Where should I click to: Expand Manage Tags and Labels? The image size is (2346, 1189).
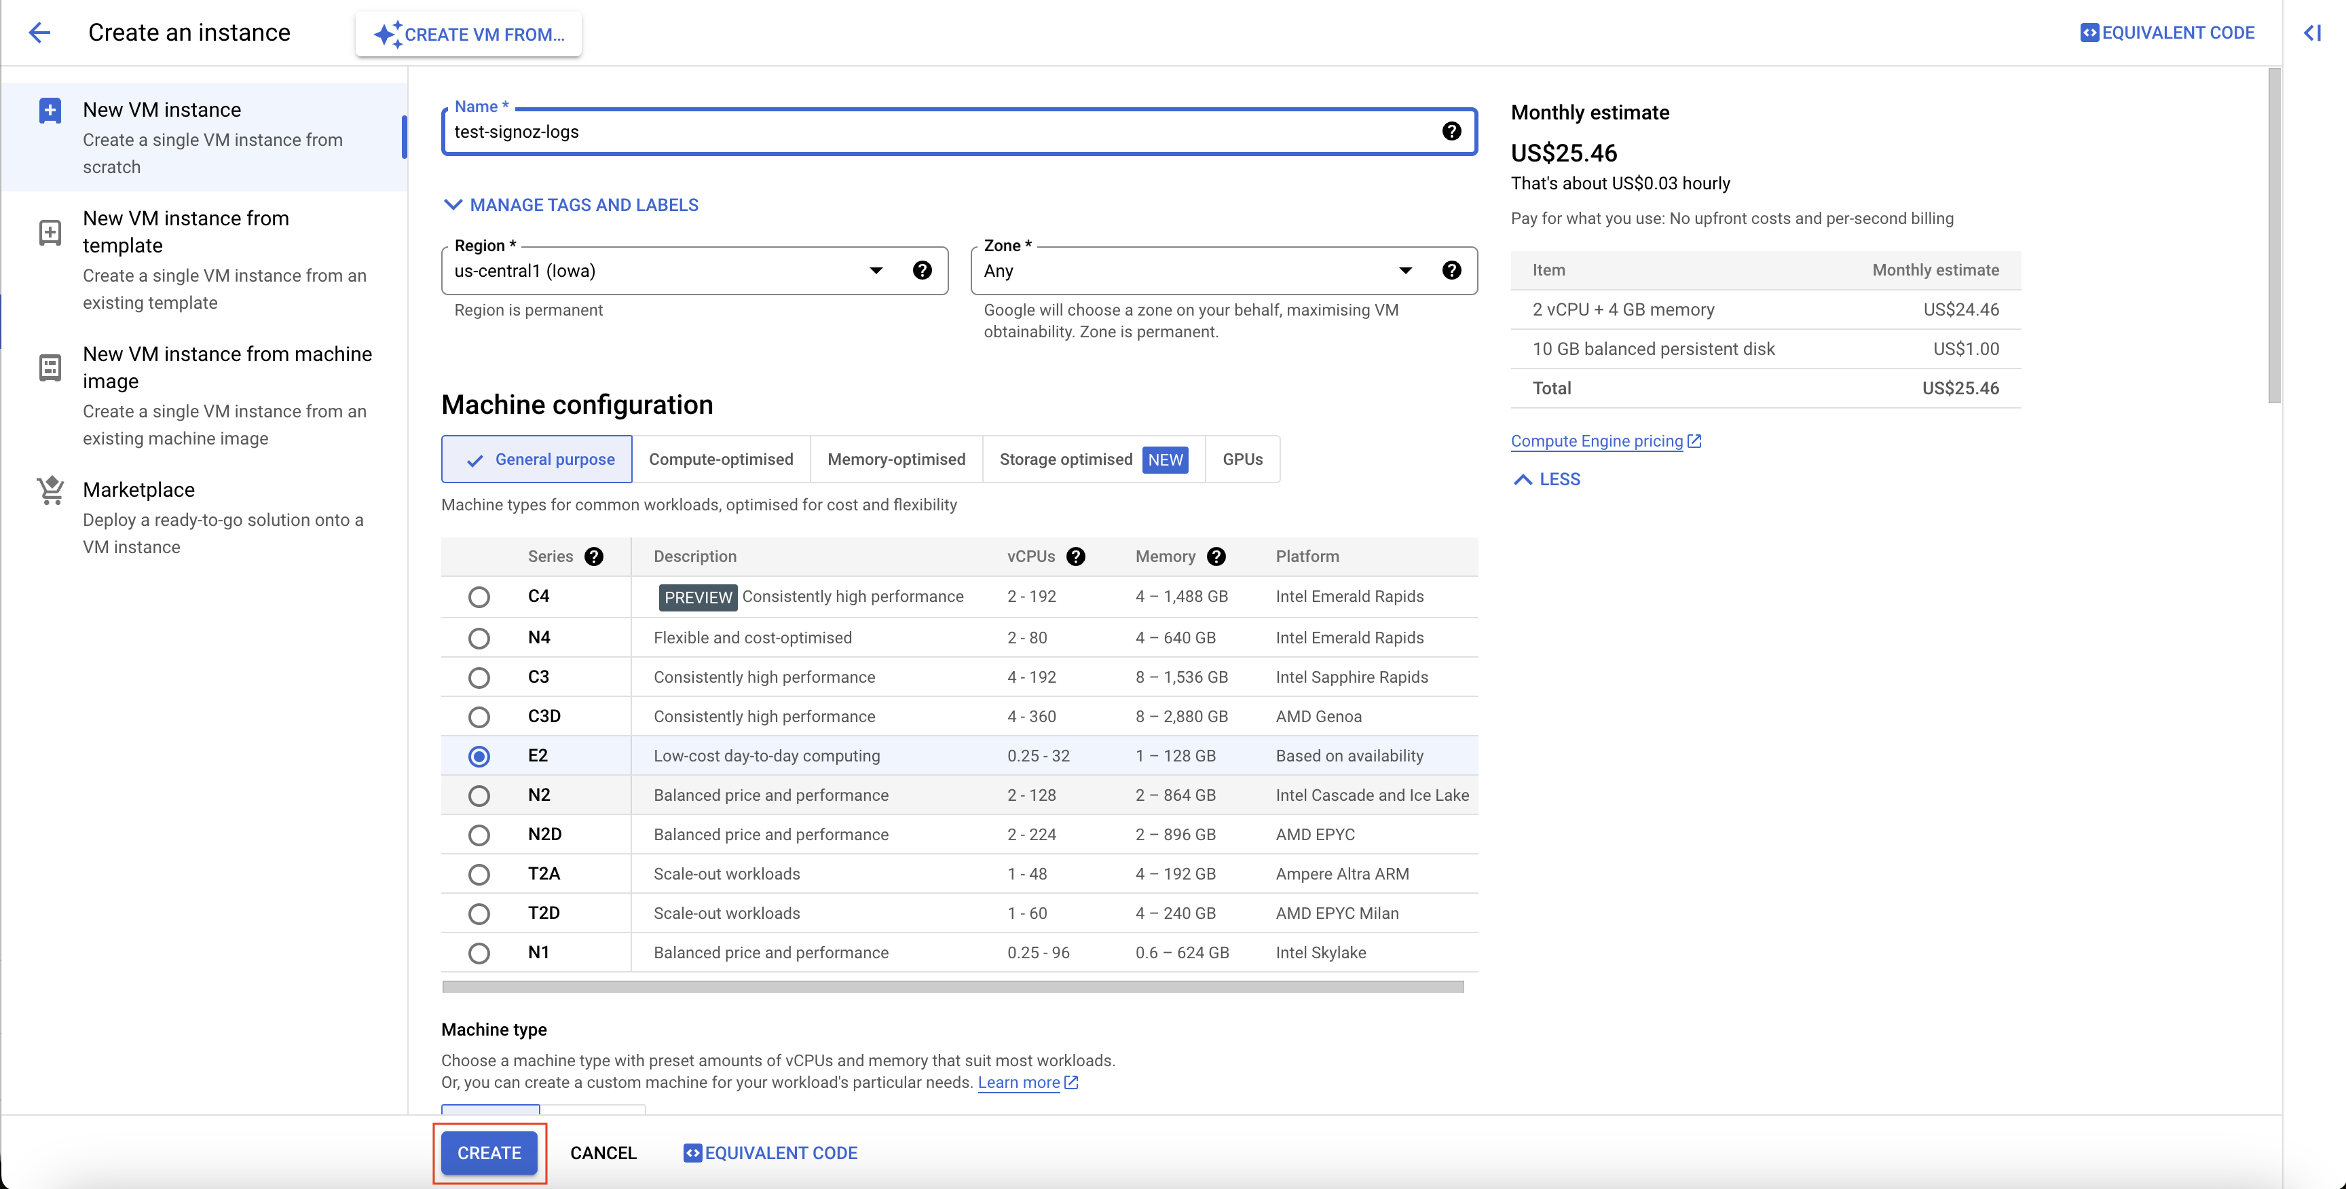pos(571,205)
